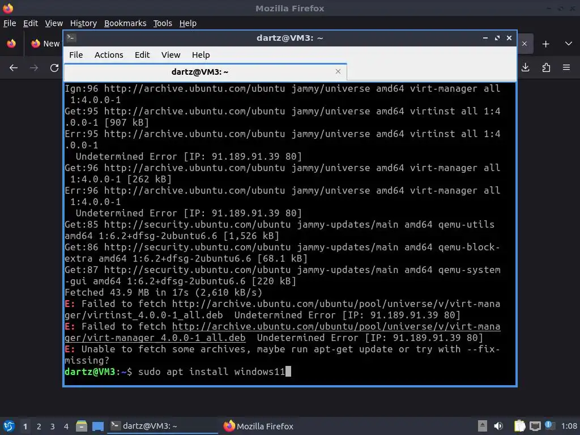Open Firefox Tools menu
The width and height of the screenshot is (580, 435).
[163, 23]
